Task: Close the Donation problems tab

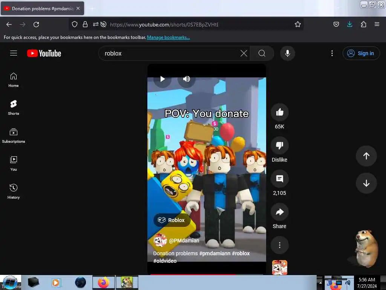Action: pyautogui.click(x=78, y=8)
